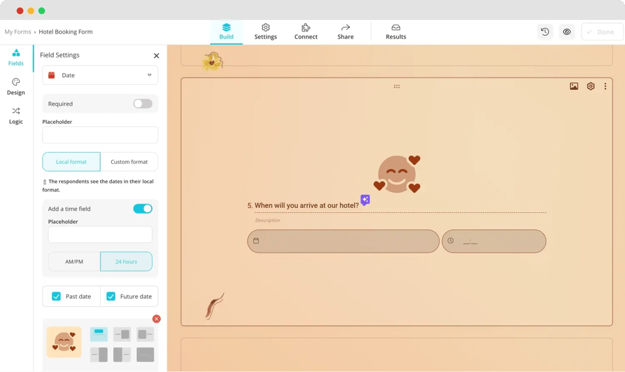The image size is (625, 372).
Task: Choose the AM/PM time format
Action: pyautogui.click(x=74, y=262)
